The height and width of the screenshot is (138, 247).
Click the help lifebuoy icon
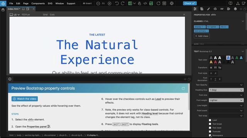click(172, 3)
